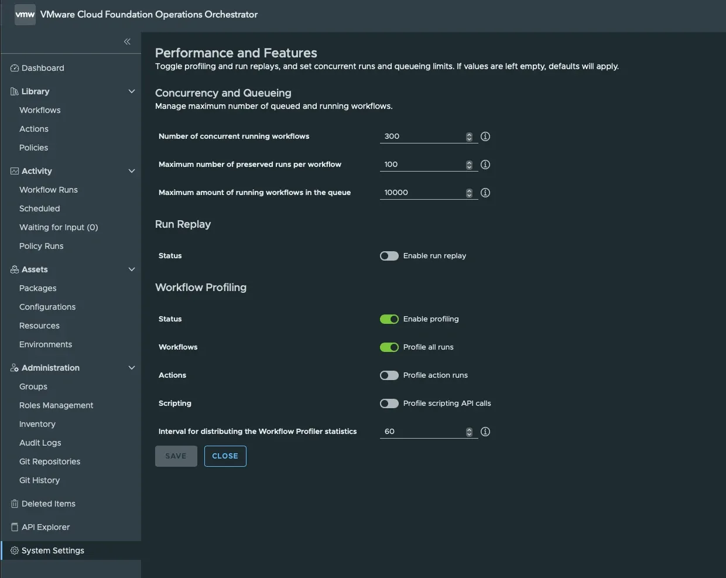This screenshot has height=578, width=726.
Task: Show info for concurrent running workflows
Action: click(x=485, y=136)
